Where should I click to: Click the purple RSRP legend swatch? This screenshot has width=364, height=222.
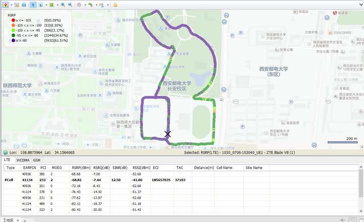pos(13,40)
